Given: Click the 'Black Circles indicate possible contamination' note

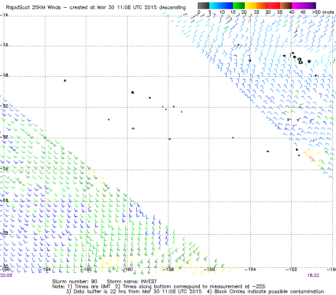Looking at the screenshot, I should pyautogui.click(x=269, y=291).
